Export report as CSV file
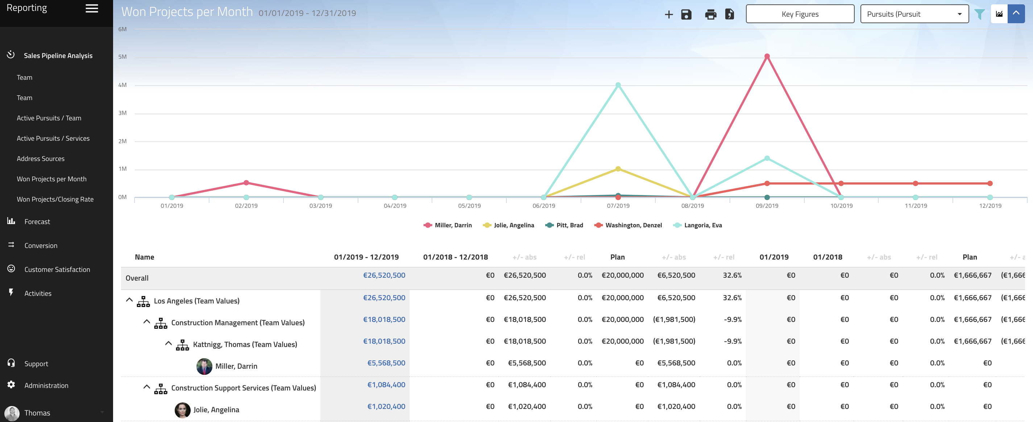The width and height of the screenshot is (1033, 422). [x=729, y=15]
